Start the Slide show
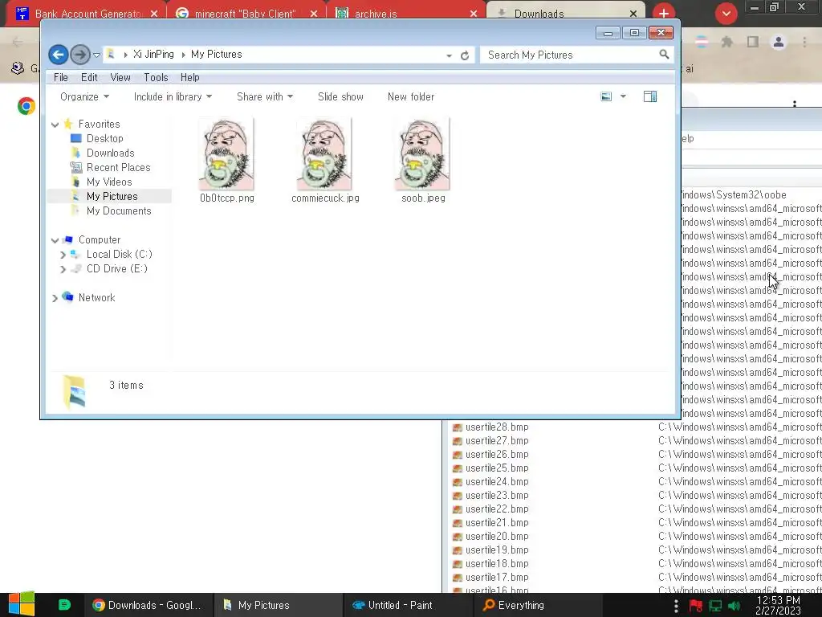The image size is (822, 617). [x=340, y=96]
